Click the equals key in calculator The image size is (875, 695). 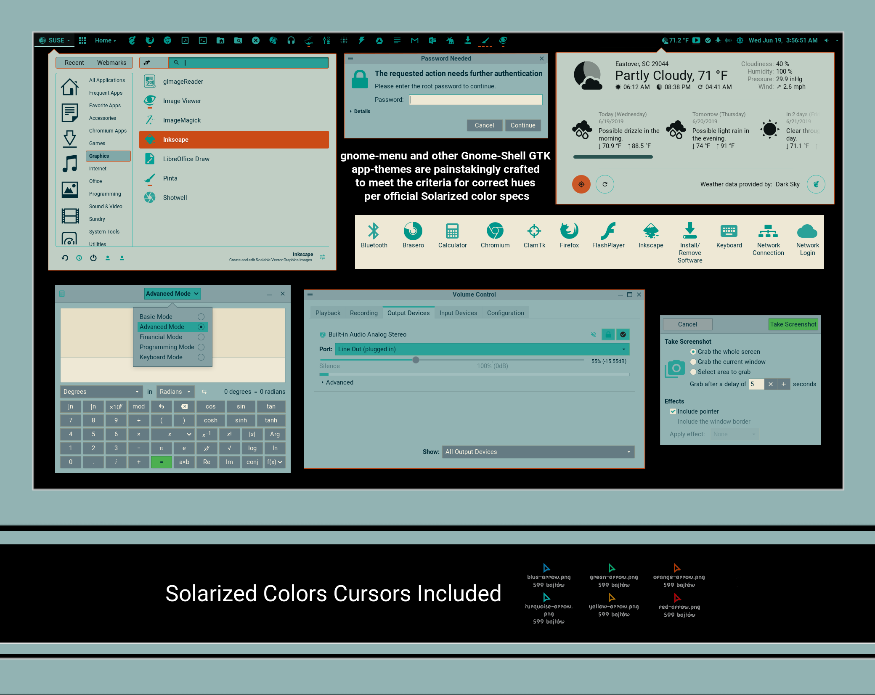[x=161, y=462]
